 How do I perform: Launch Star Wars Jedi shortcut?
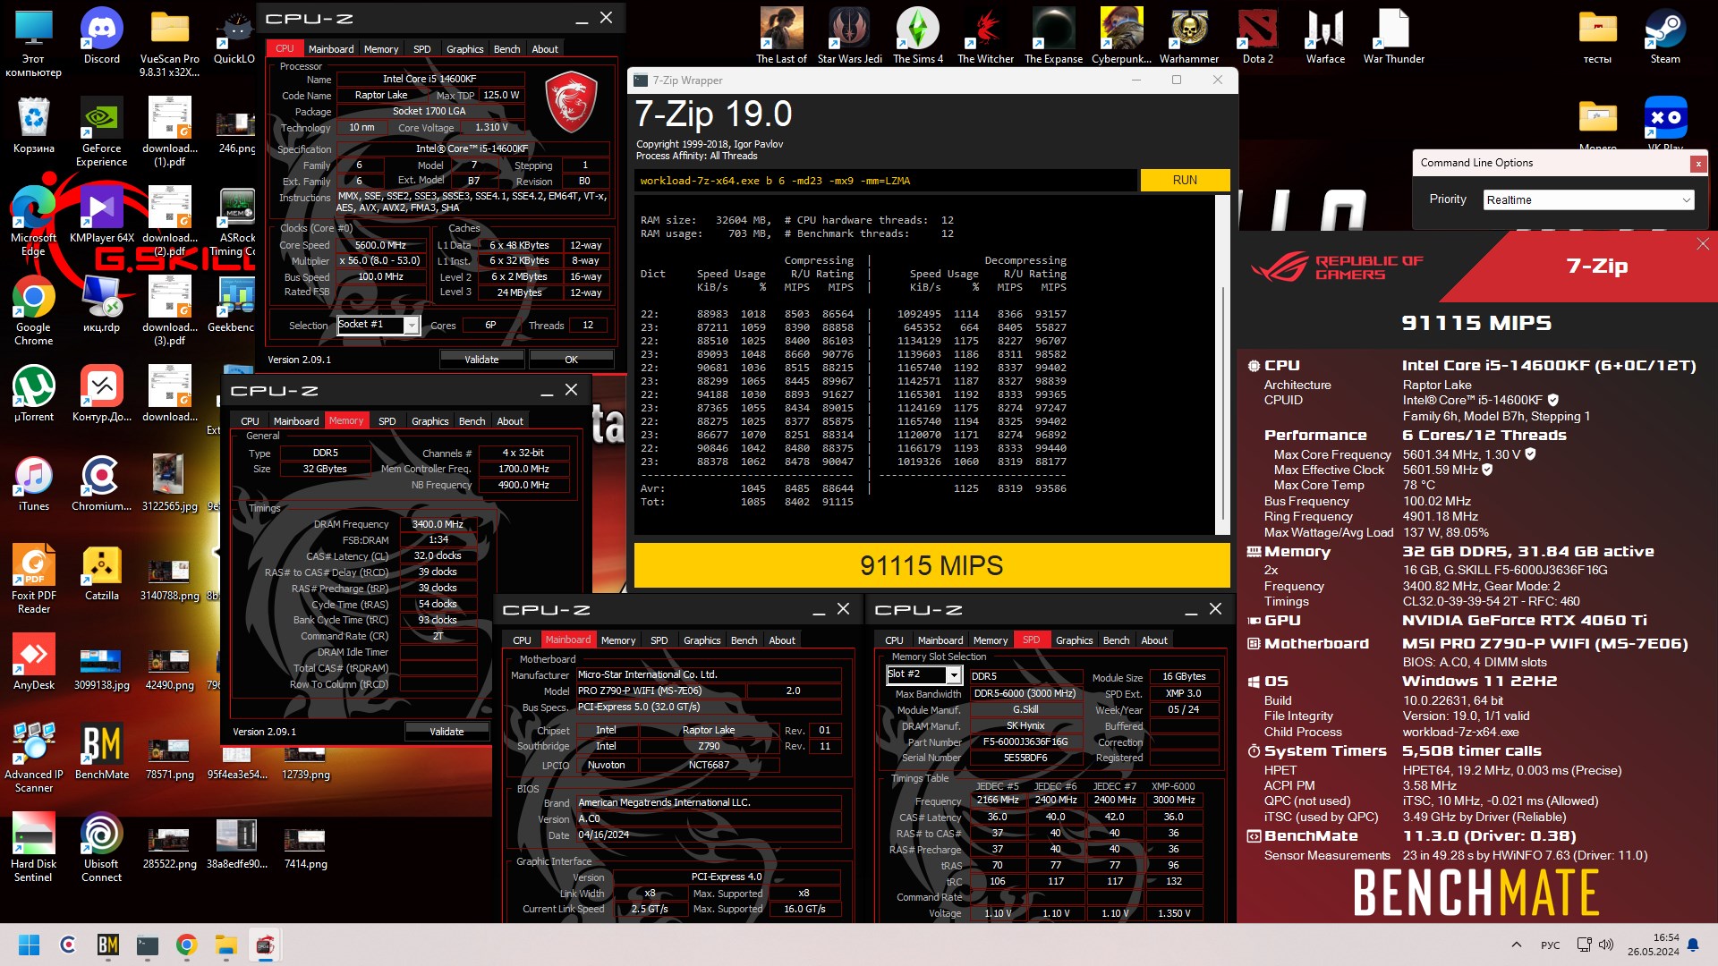coord(849,36)
